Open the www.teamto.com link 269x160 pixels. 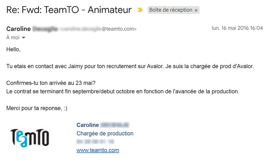[98, 150]
